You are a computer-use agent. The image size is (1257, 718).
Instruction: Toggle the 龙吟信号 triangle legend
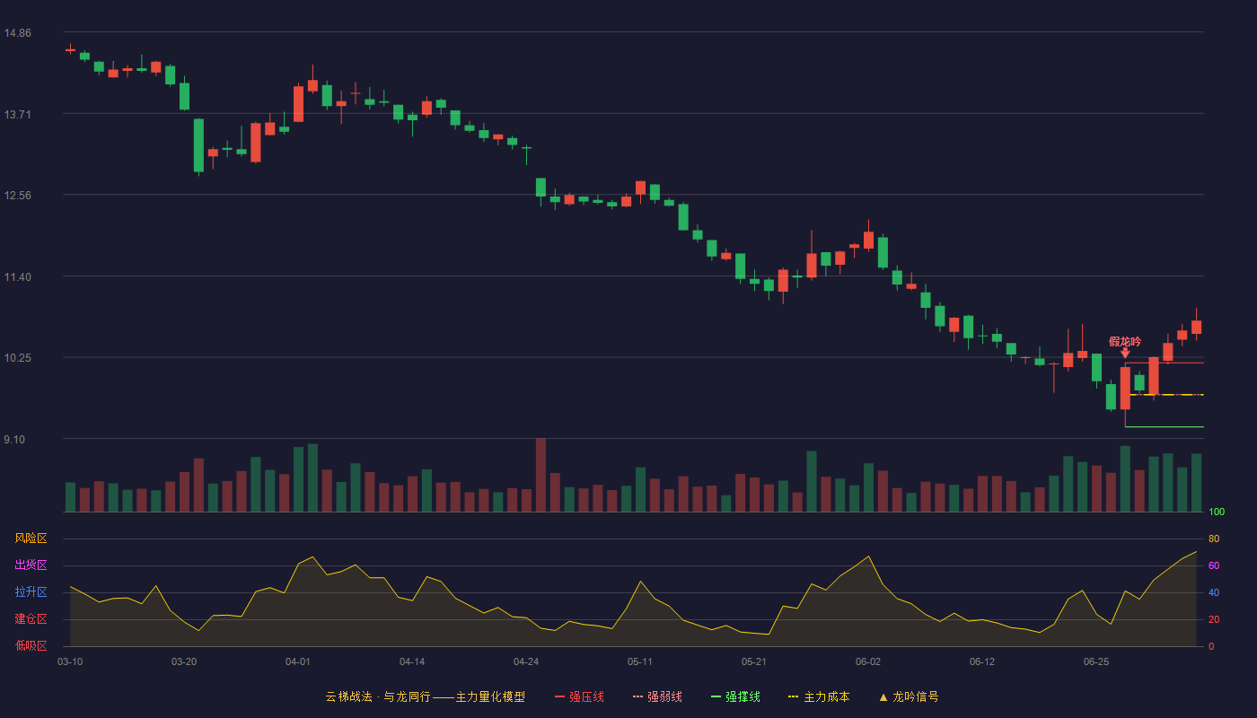[x=909, y=696]
